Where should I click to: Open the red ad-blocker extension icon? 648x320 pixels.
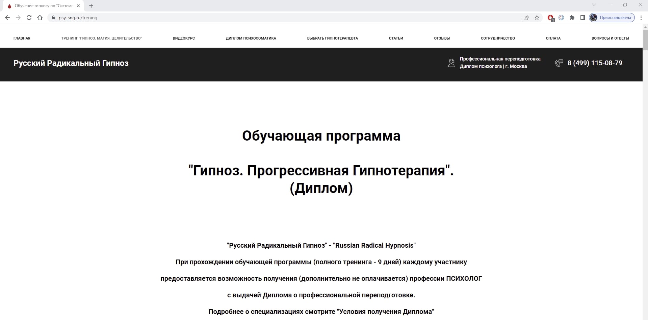pyautogui.click(x=551, y=18)
